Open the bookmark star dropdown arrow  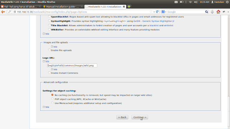coord(154,12)
